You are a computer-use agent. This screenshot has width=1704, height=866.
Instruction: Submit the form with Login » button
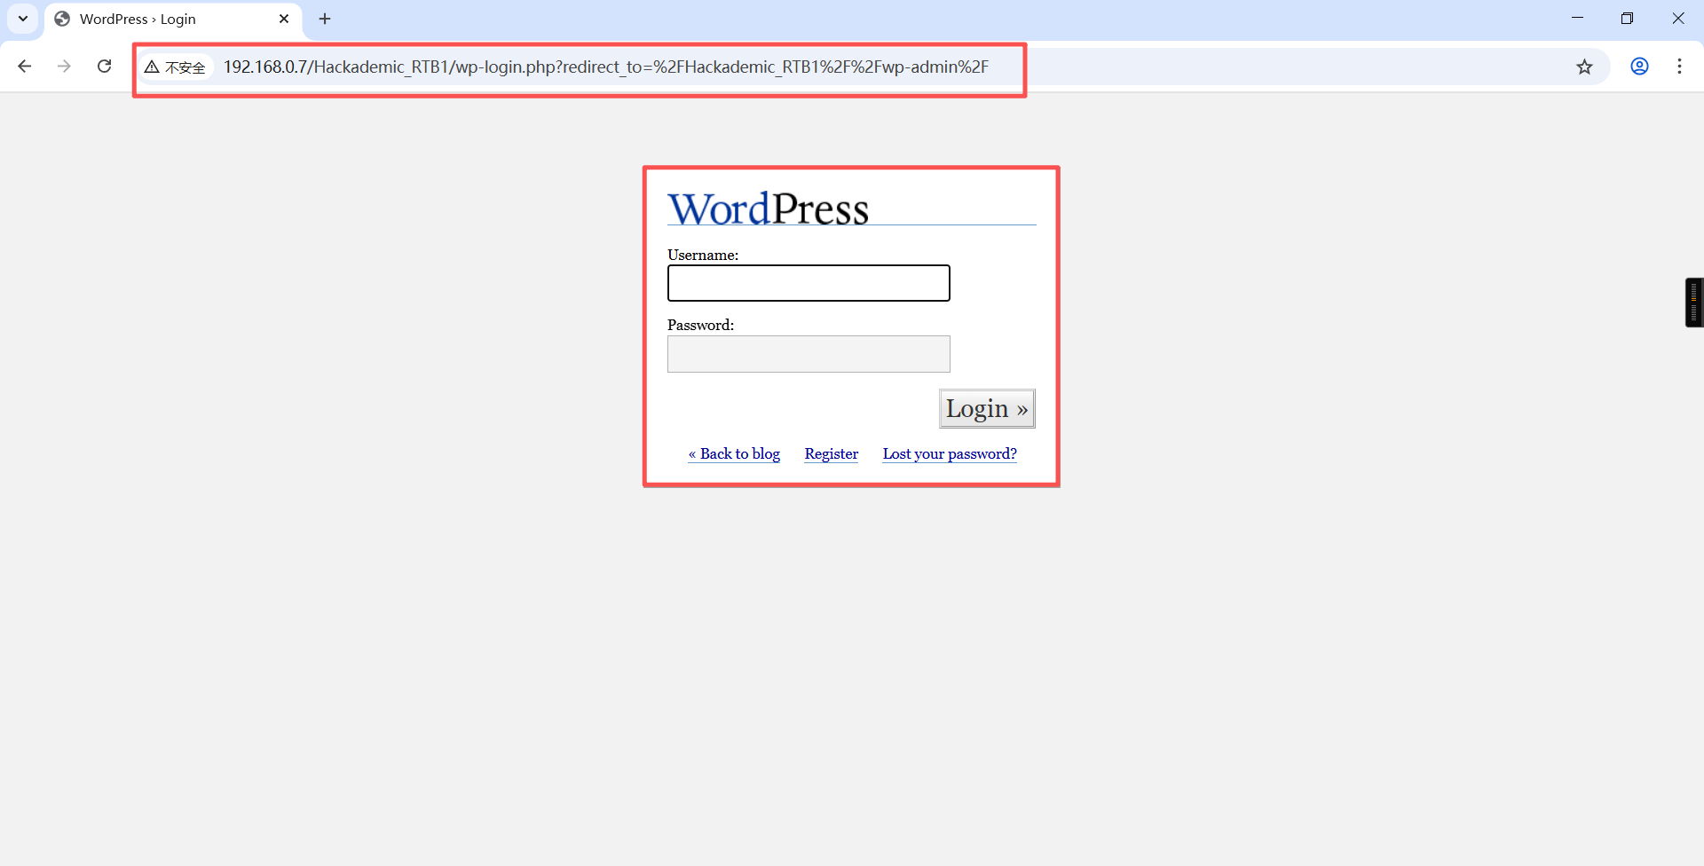pyautogui.click(x=987, y=408)
